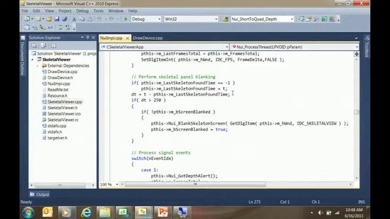Image resolution: width=390 pixels, height=219 pixels.
Task: Click the editor vertical scrollbar thumb
Action: click(356, 112)
